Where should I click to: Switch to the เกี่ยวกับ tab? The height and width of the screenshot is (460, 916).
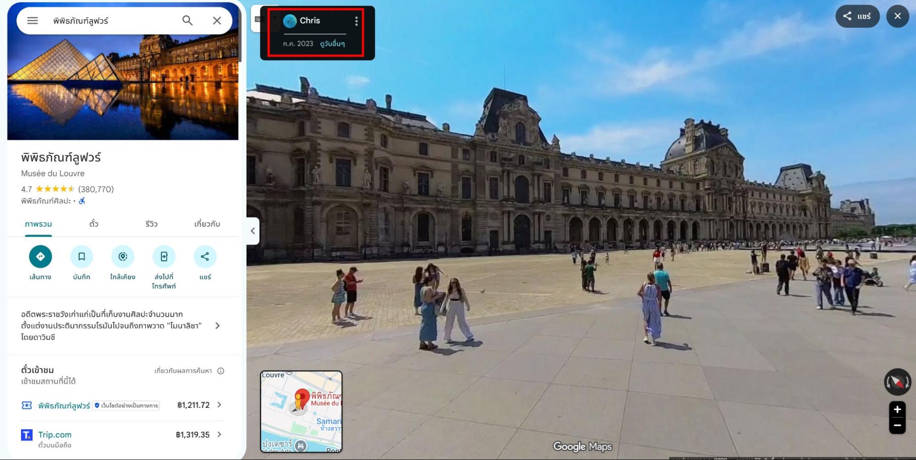(x=207, y=224)
